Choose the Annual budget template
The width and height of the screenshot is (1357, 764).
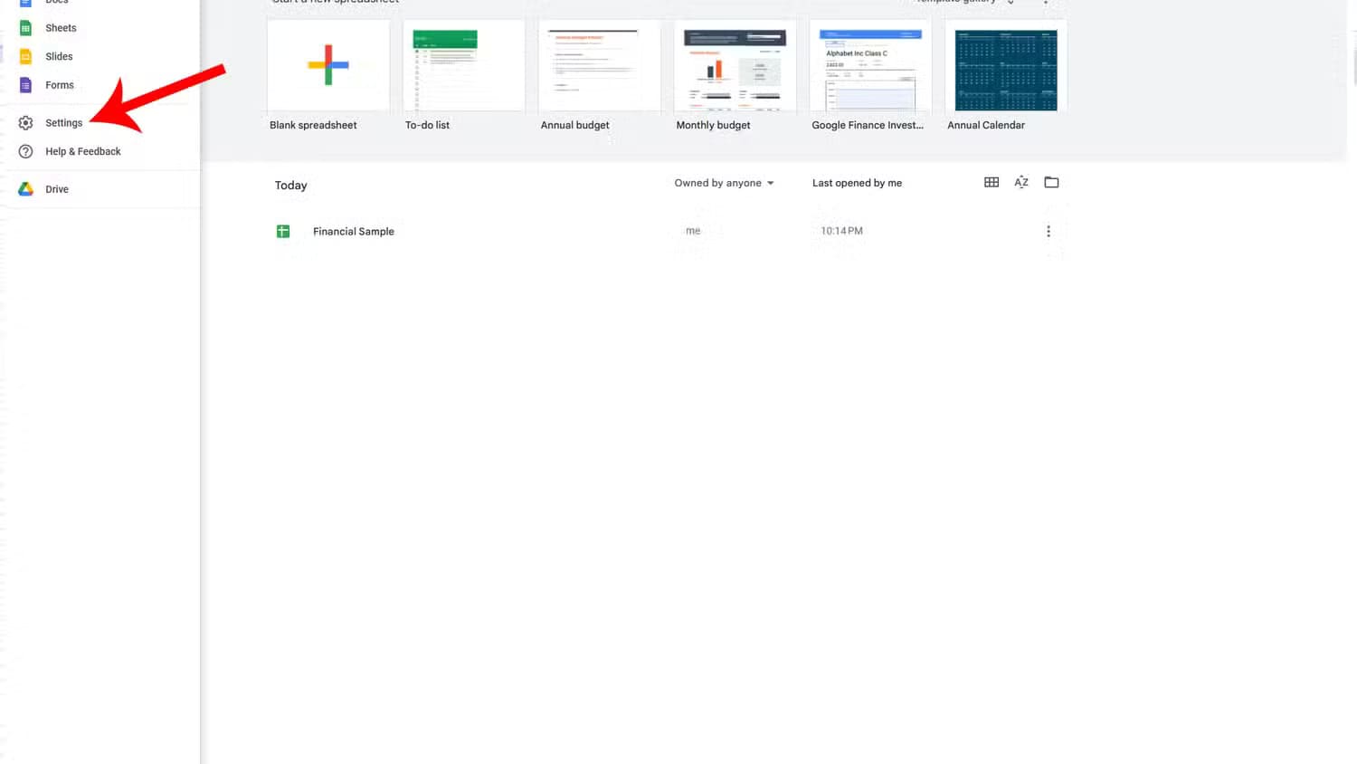click(599, 66)
